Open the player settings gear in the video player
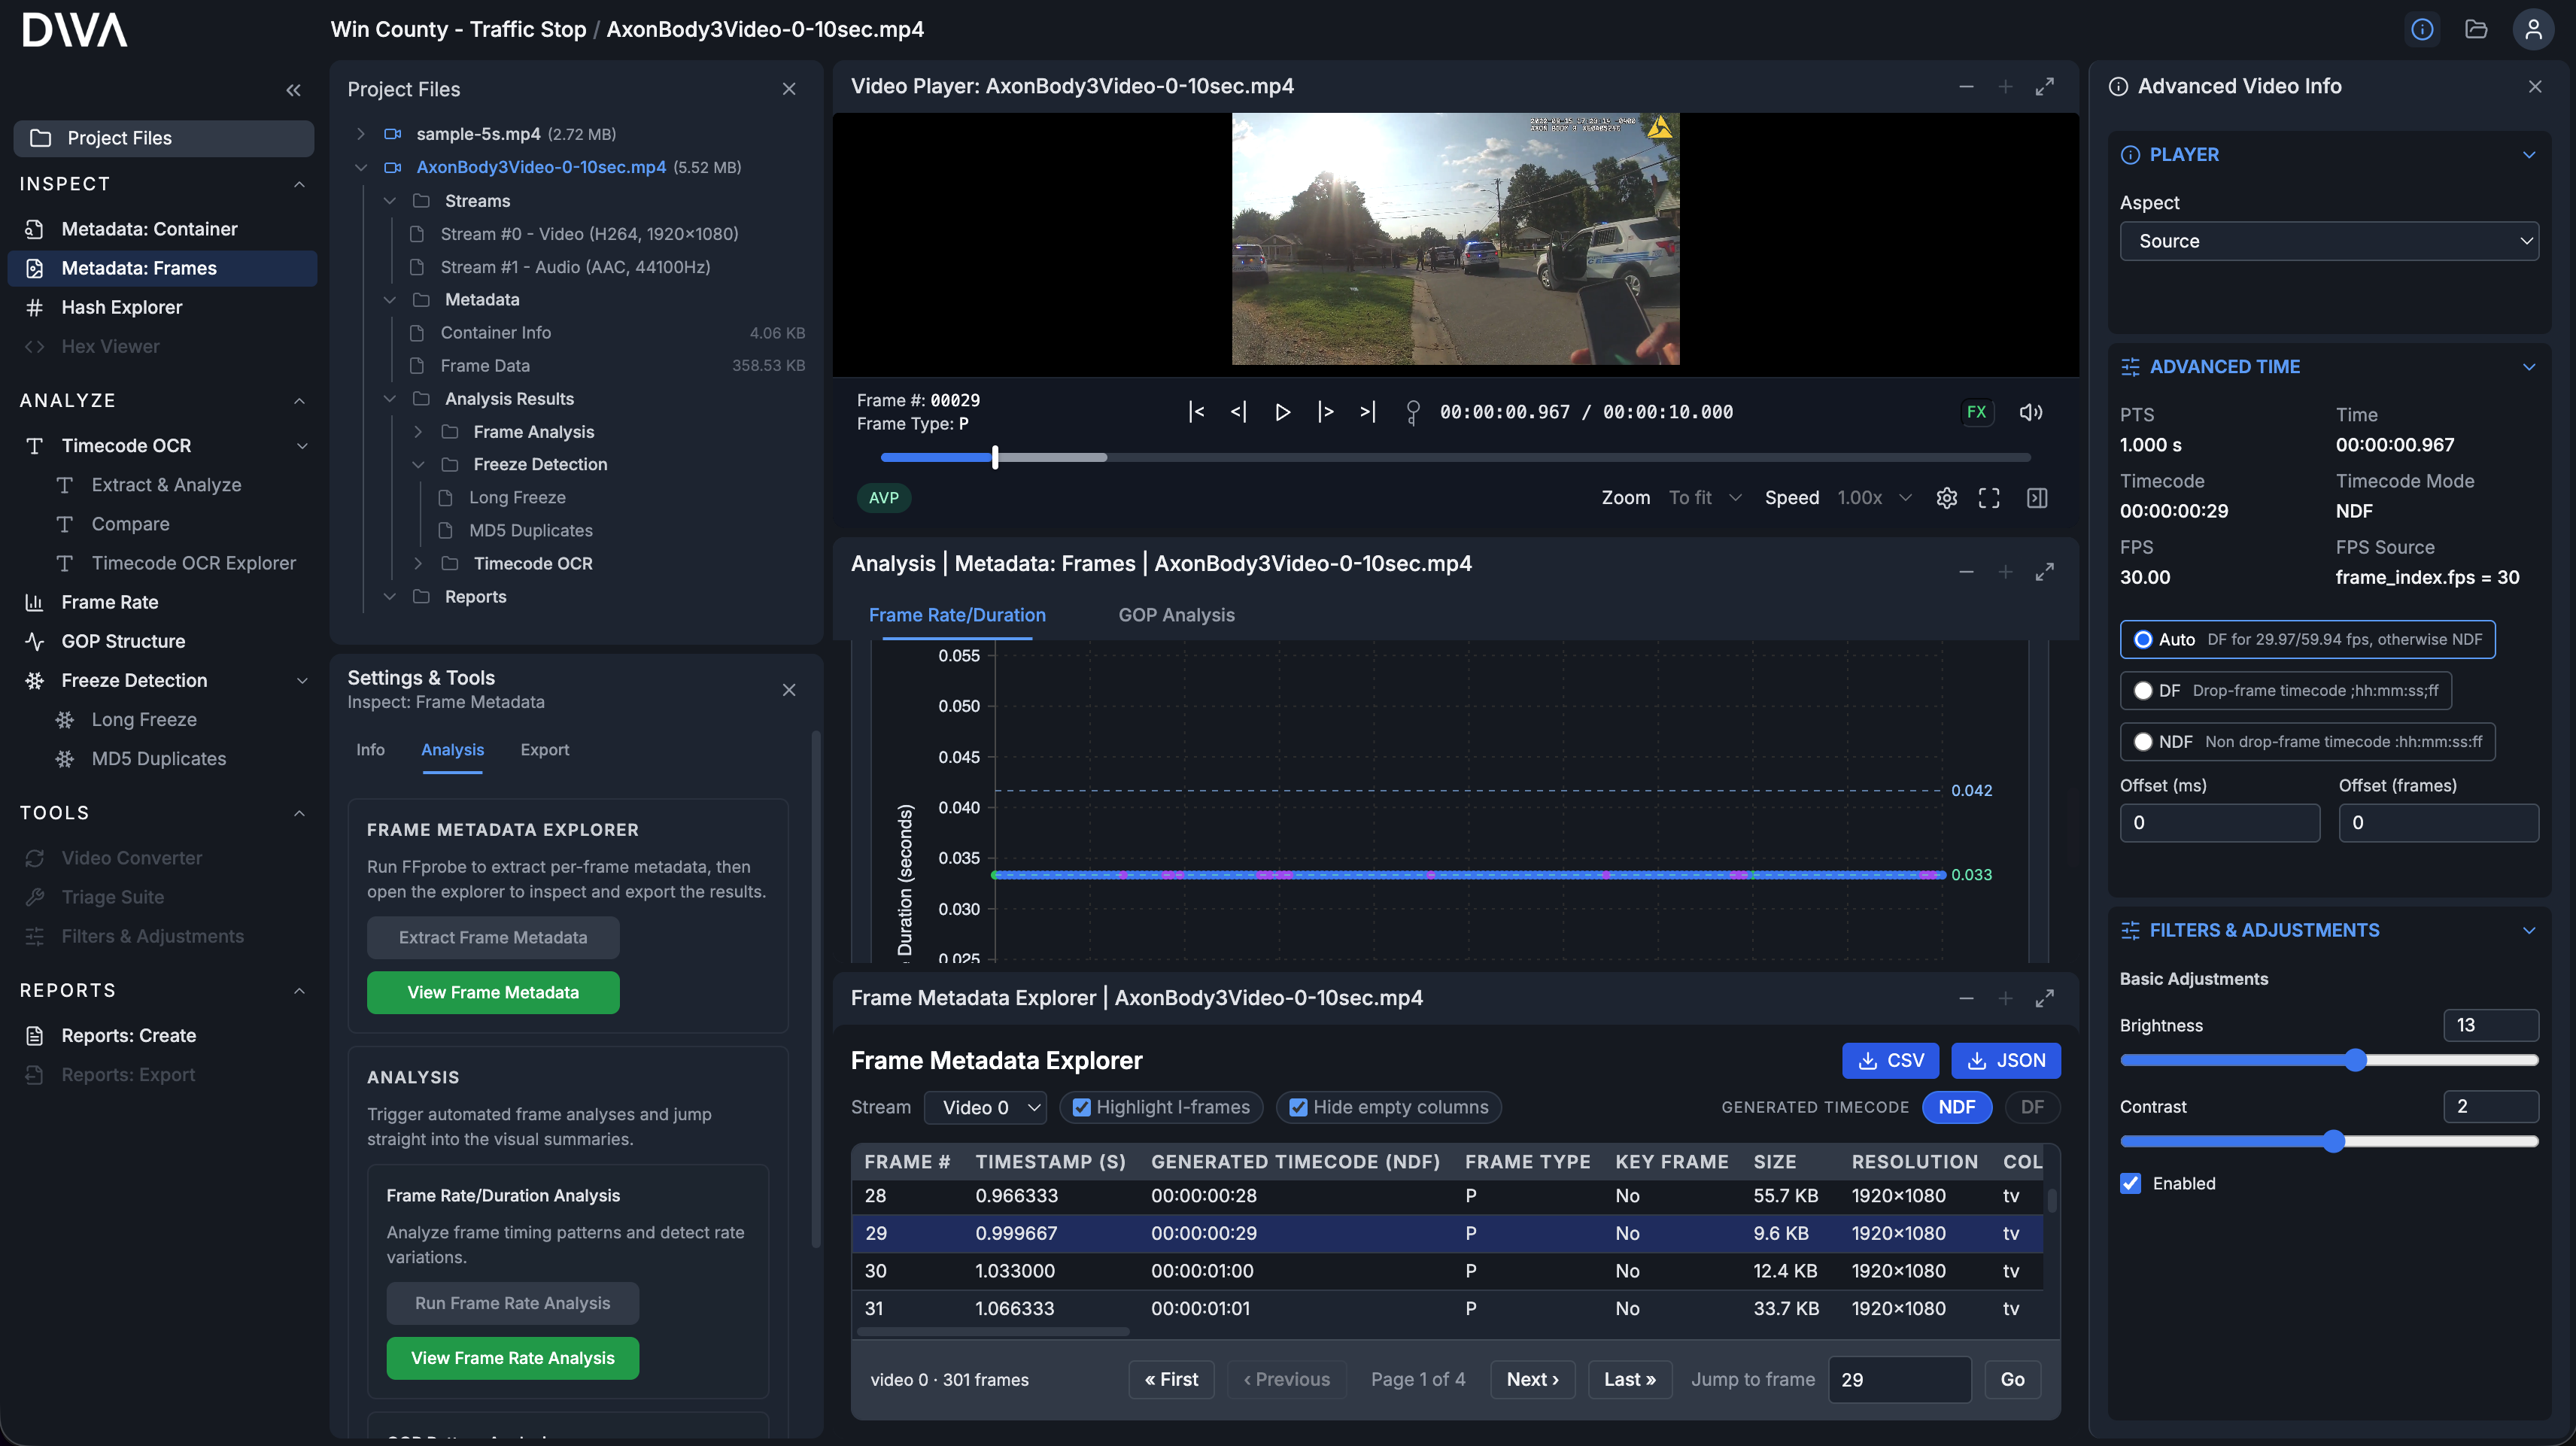Viewport: 2576px width, 1446px height. 1946,497
